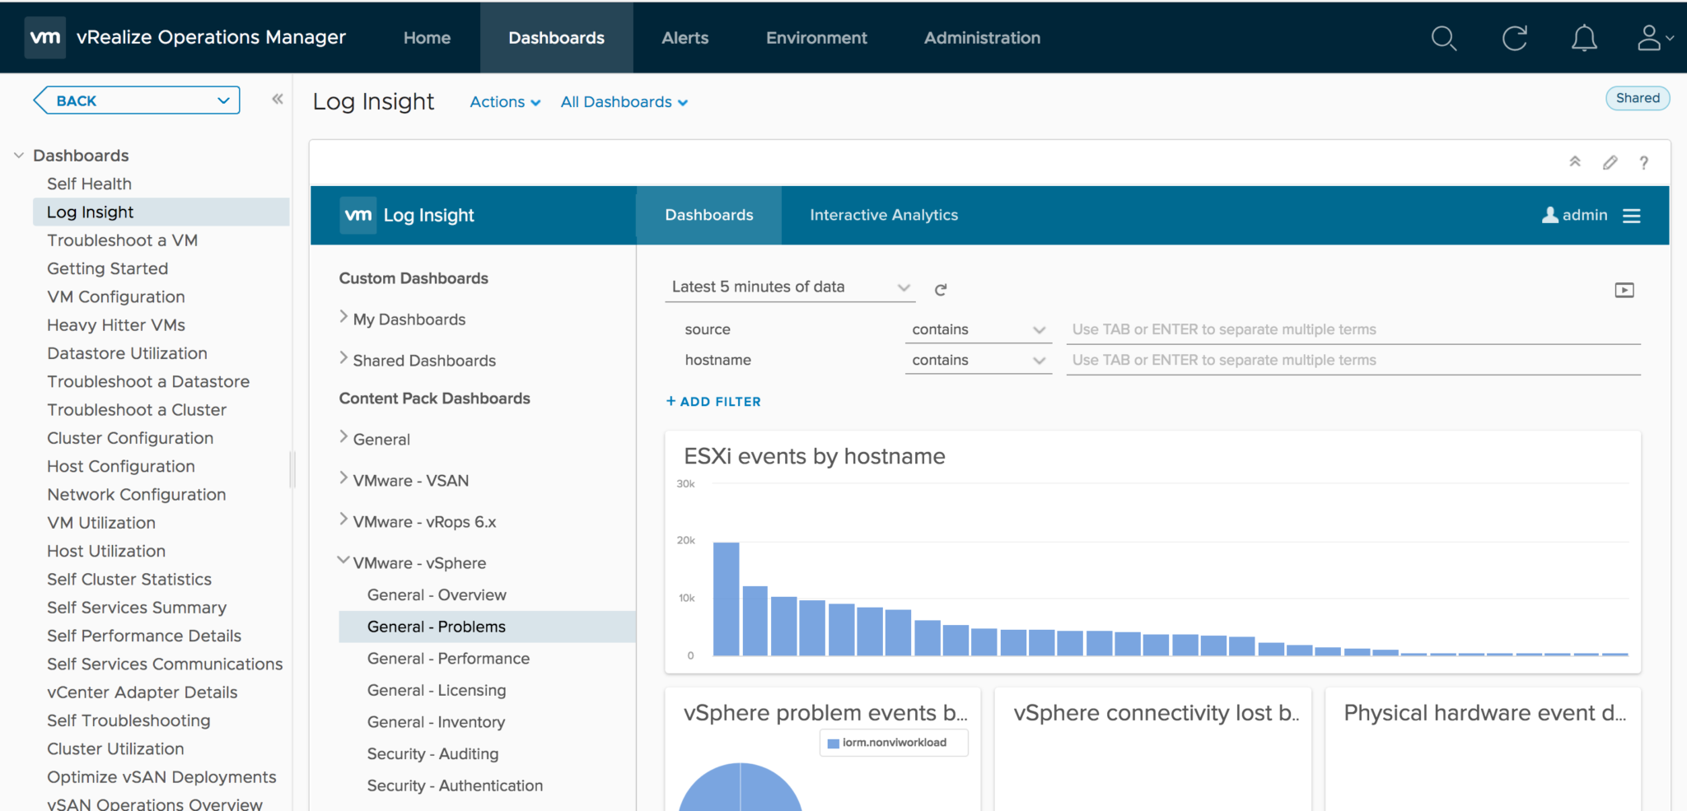Click the refresh icon in top navigation
Viewport: 1687px width, 811px height.
coord(1514,38)
